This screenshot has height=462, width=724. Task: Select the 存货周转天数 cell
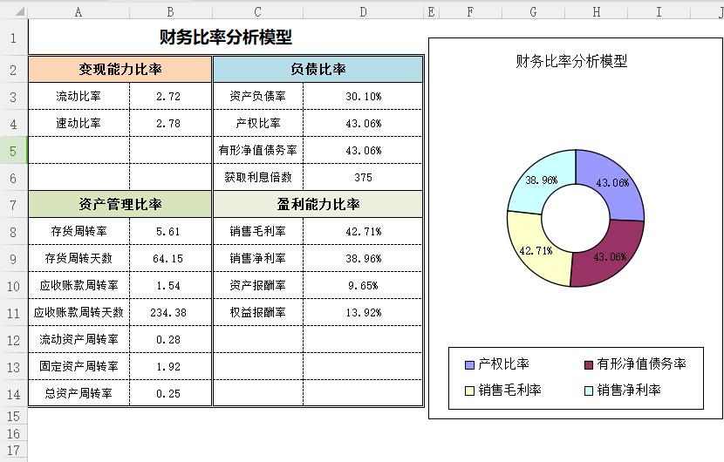tap(79, 259)
